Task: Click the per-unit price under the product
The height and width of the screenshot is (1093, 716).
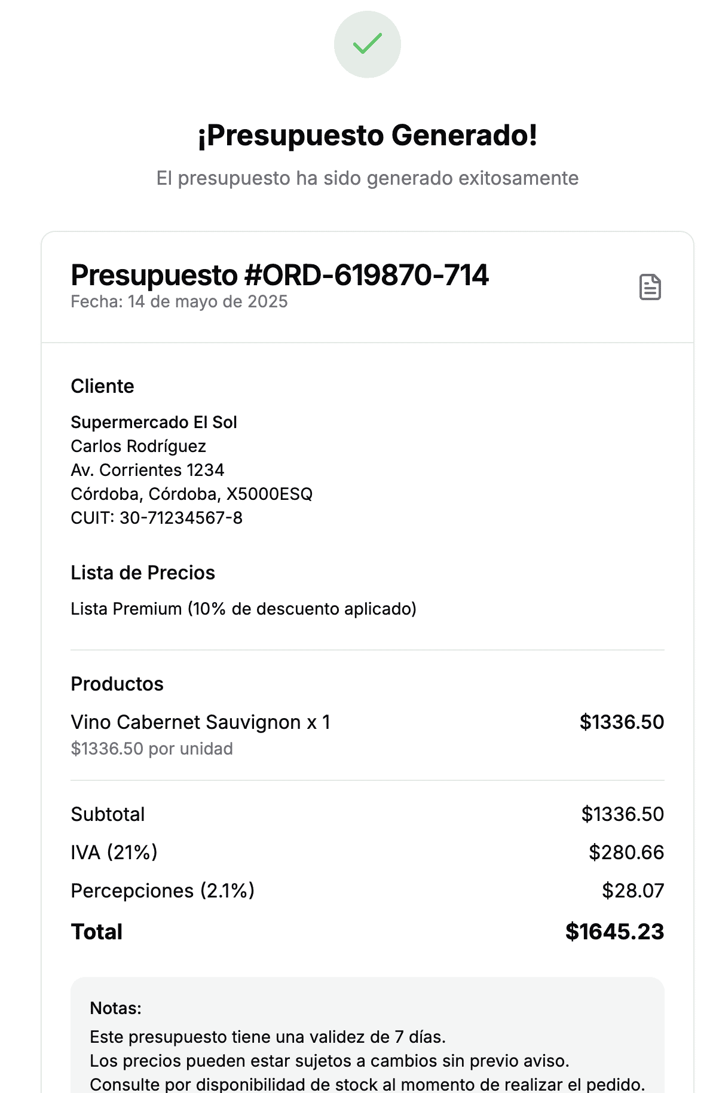Action: 152,749
